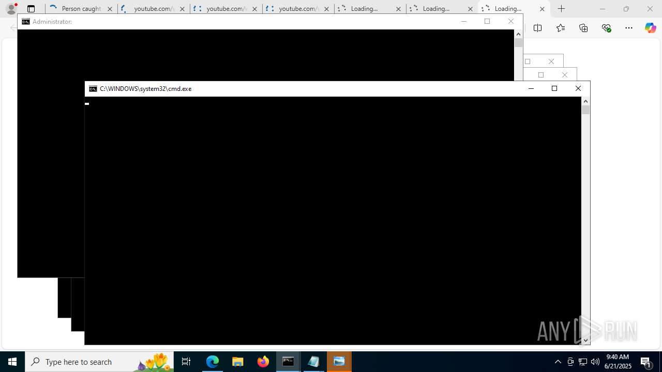Open Edge Browser essentials icon

(606, 28)
